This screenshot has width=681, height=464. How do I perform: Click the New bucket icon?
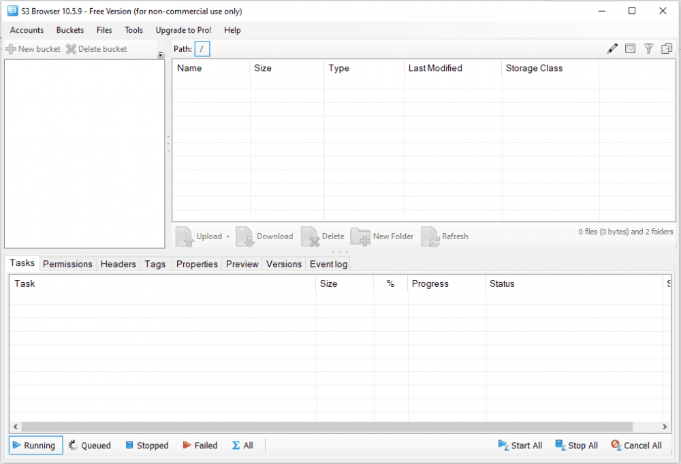pos(11,48)
